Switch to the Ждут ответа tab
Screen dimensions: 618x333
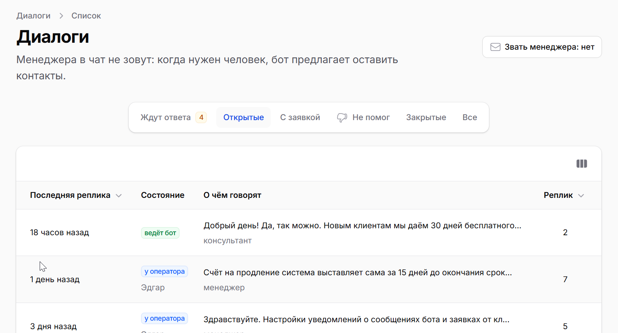pos(173,117)
